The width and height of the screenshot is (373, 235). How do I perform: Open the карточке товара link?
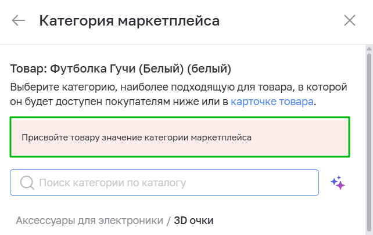pos(272,102)
